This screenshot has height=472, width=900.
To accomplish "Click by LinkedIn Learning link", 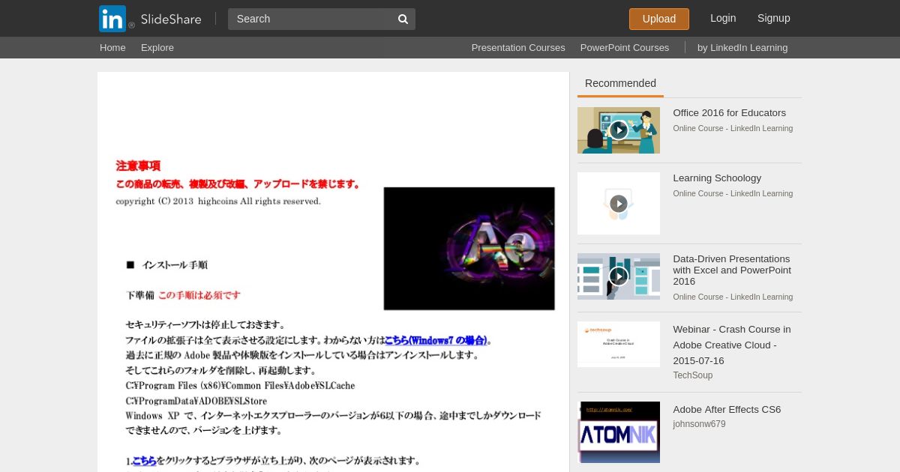I will pos(742,47).
